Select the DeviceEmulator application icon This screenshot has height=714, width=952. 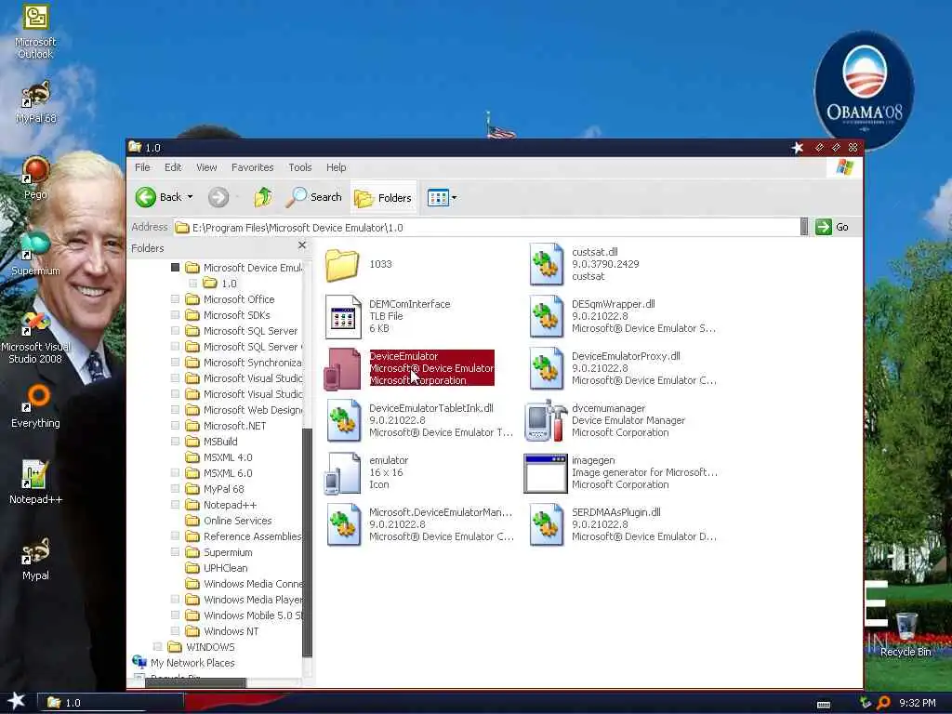tap(342, 368)
